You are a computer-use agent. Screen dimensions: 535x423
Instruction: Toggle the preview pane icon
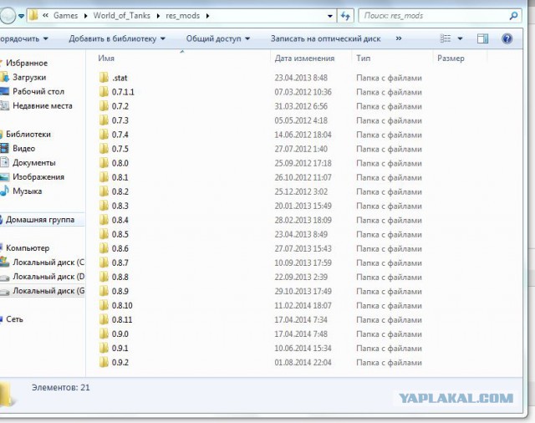coord(482,38)
